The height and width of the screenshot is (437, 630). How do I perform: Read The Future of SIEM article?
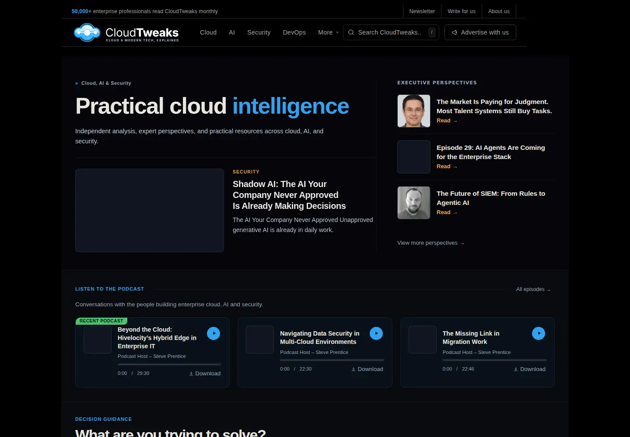coord(447,212)
